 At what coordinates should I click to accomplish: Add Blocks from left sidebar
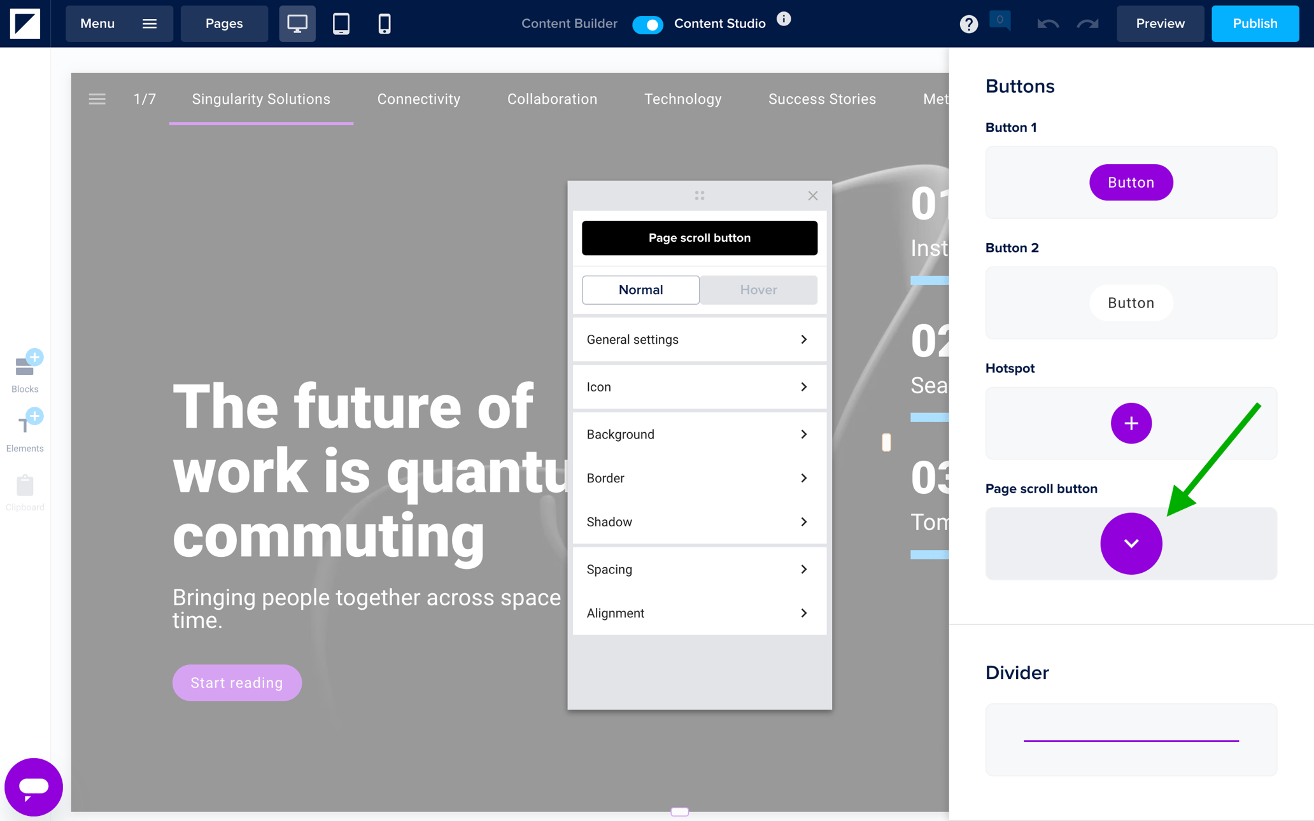(25, 372)
